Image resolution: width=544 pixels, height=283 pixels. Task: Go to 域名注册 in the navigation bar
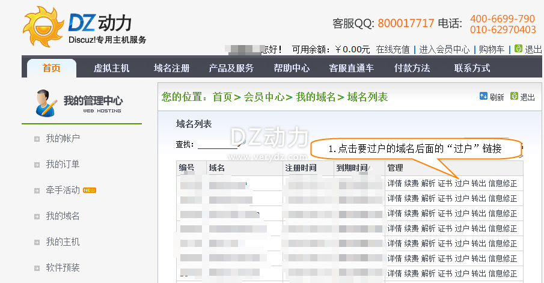point(171,68)
